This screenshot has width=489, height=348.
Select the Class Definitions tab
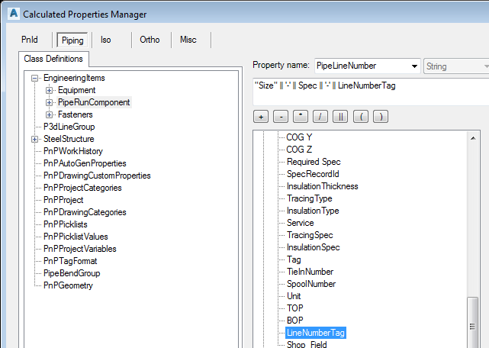54,59
